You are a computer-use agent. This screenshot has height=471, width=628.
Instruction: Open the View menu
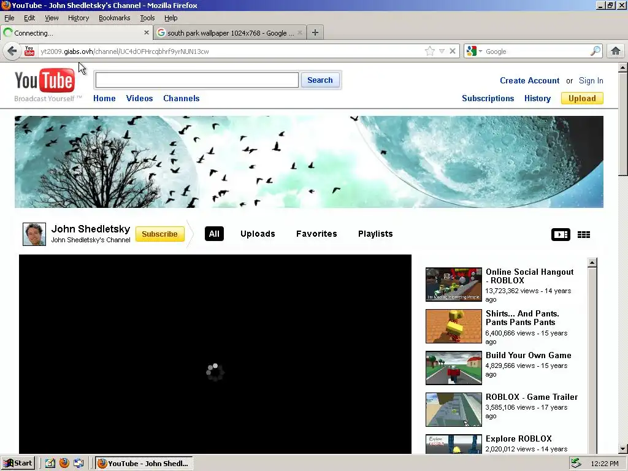[52, 18]
